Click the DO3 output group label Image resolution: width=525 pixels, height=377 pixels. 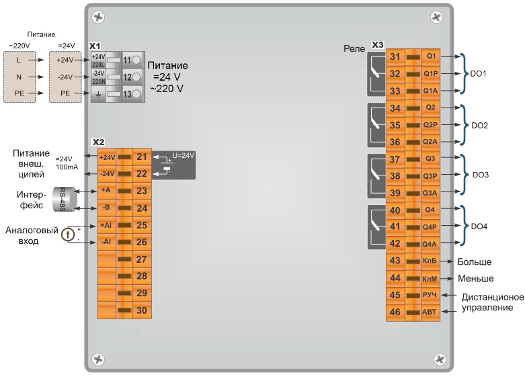click(481, 175)
